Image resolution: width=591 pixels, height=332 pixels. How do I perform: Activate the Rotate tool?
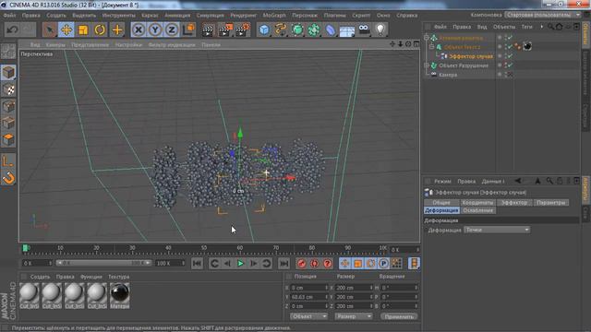pos(100,30)
